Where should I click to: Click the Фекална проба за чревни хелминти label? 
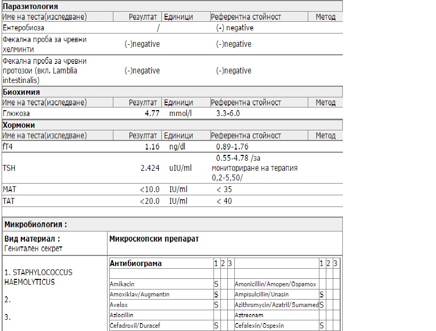click(x=45, y=44)
